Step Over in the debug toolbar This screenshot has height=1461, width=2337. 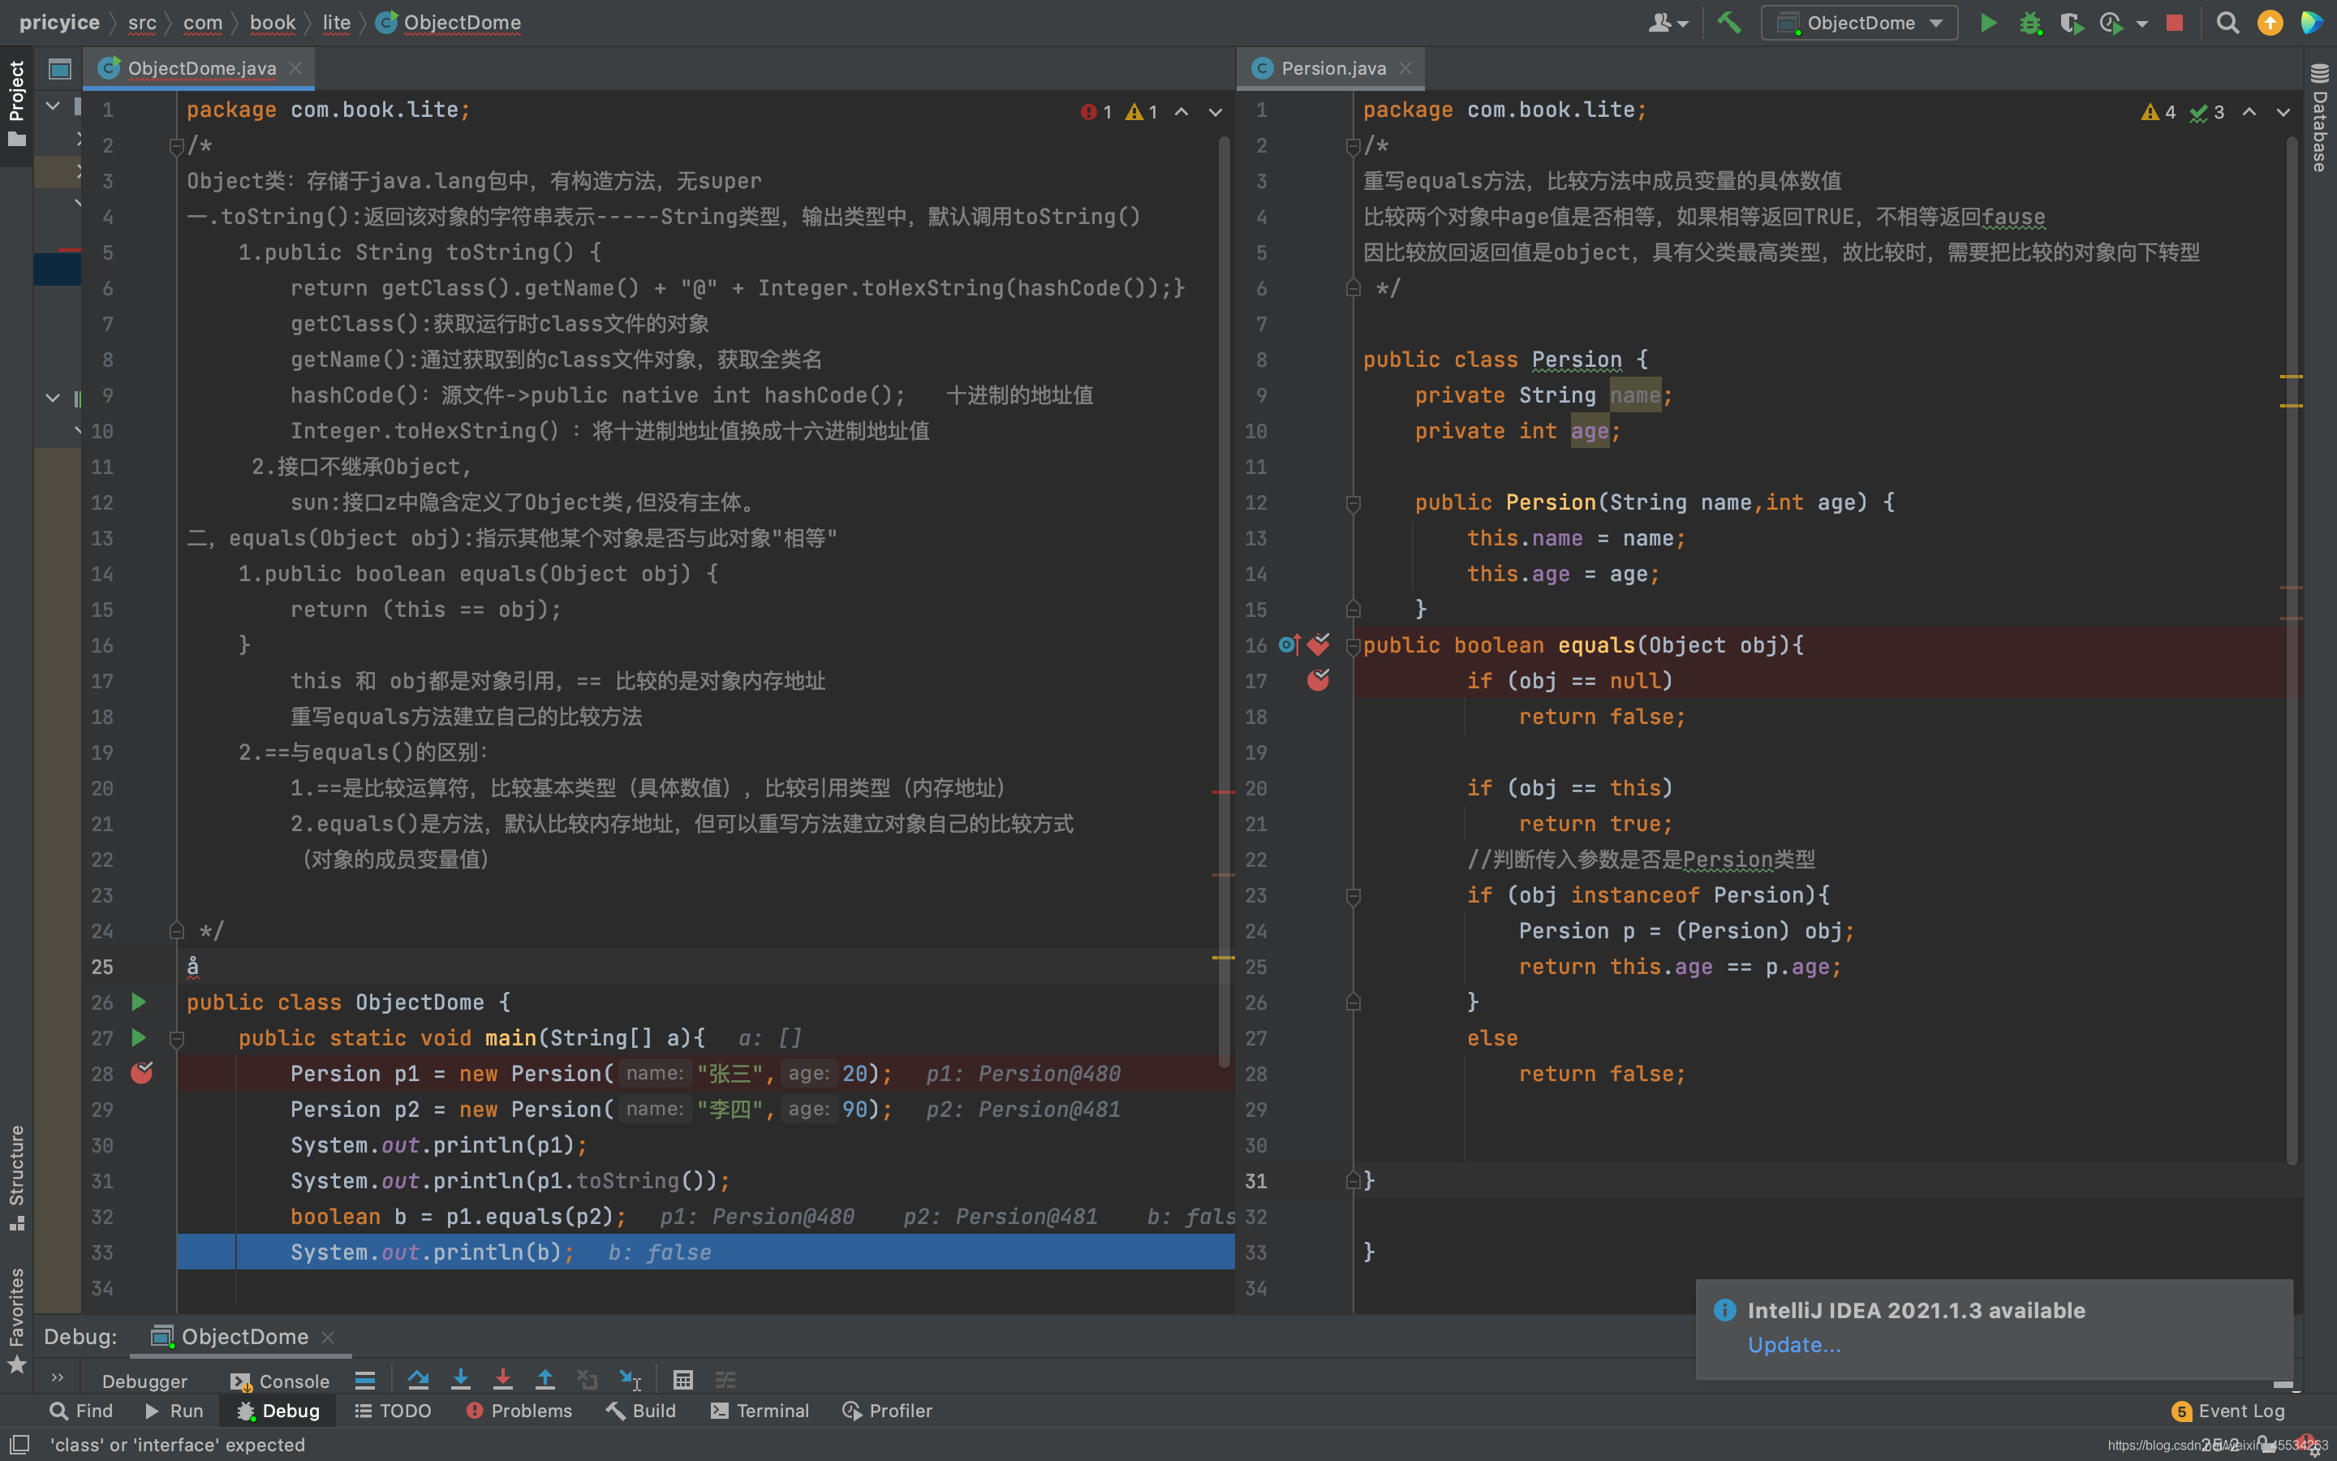click(419, 1378)
